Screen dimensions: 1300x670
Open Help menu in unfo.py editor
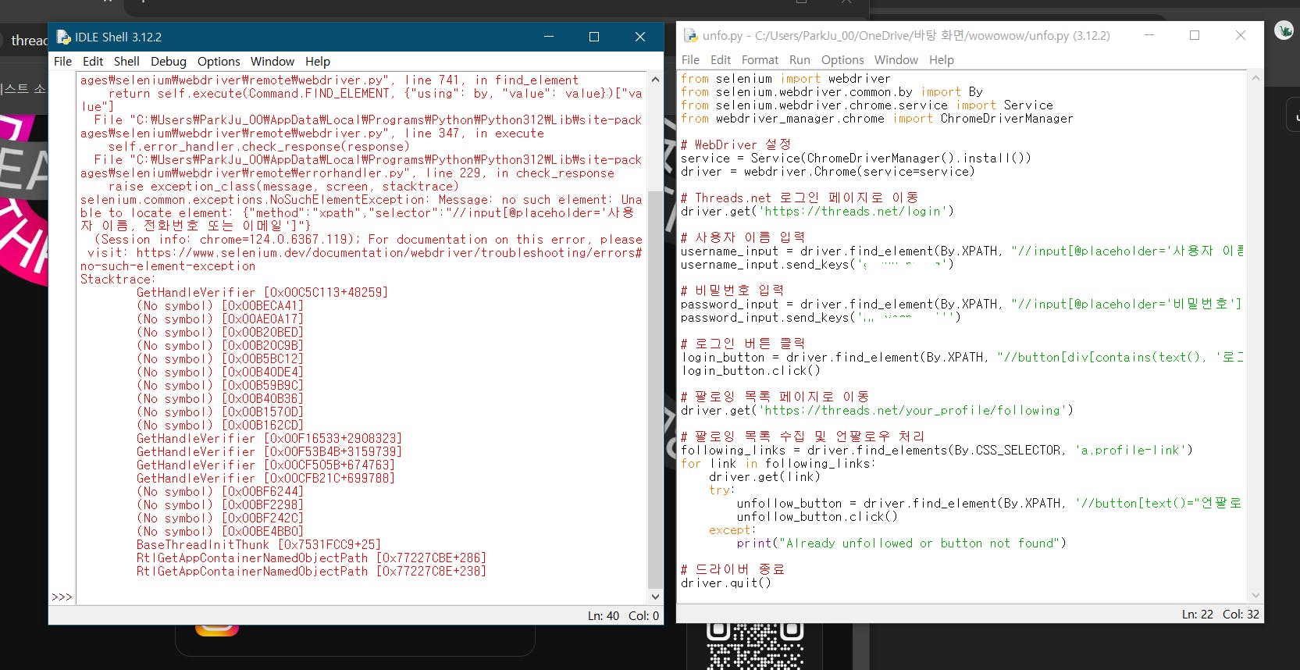942,59
